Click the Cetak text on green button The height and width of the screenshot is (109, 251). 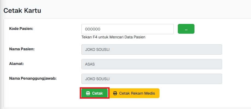coord(98,93)
